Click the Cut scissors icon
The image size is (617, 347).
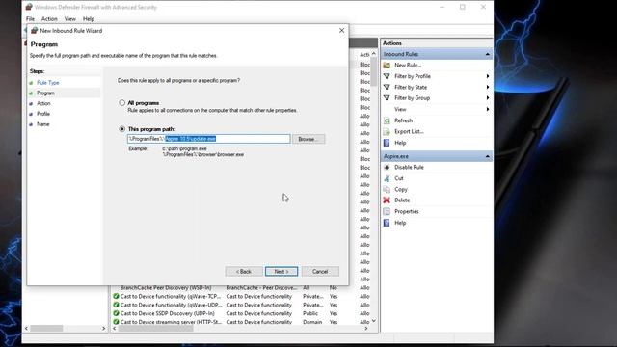coord(387,178)
